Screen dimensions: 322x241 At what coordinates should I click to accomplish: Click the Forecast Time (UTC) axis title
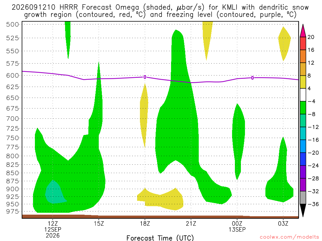tap(160, 238)
